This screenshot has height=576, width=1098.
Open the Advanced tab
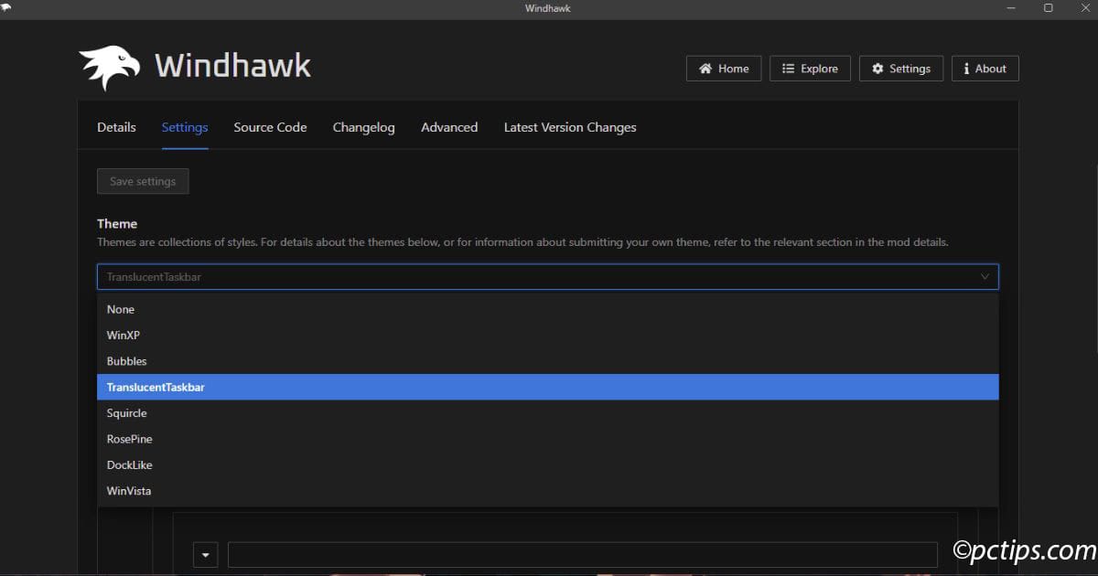[x=449, y=127]
